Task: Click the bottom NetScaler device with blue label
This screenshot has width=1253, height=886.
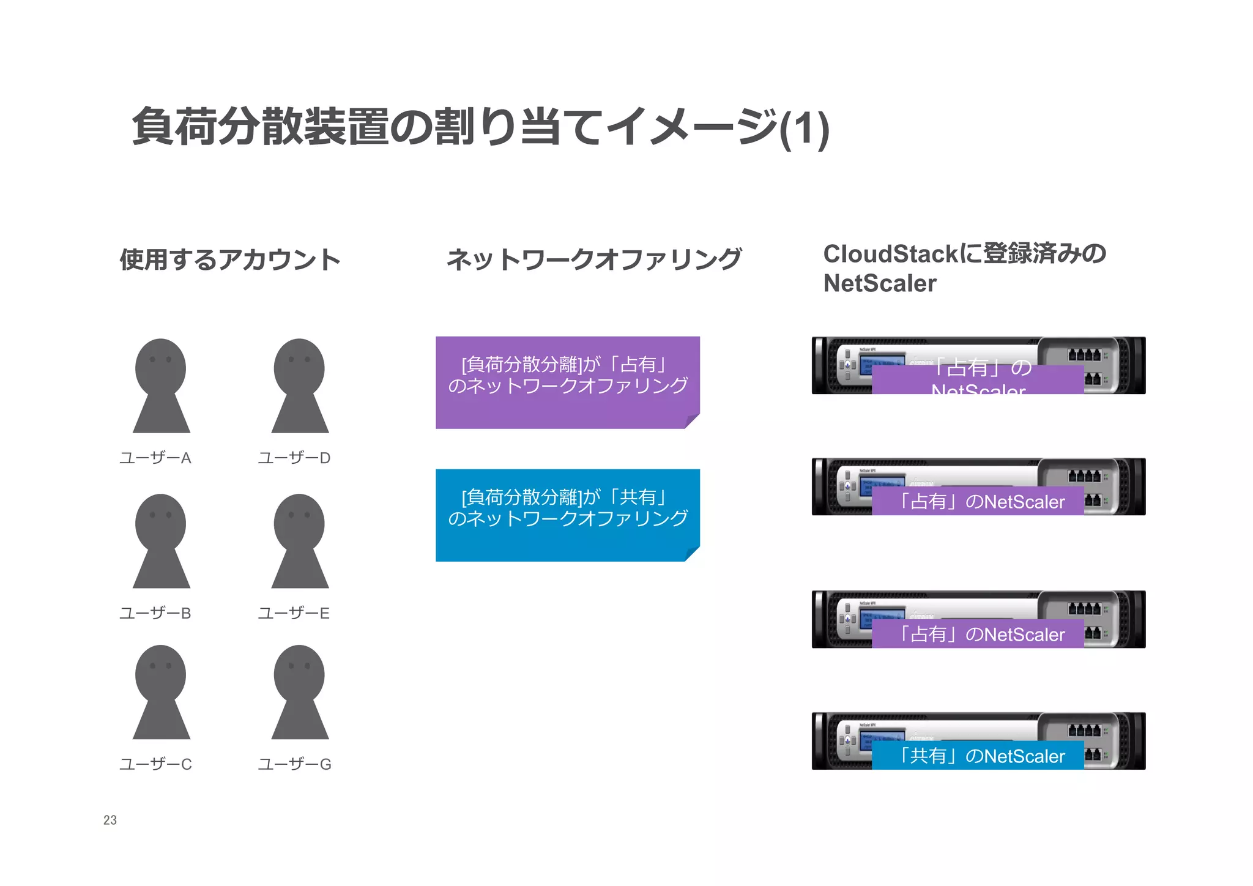Action: (x=978, y=727)
